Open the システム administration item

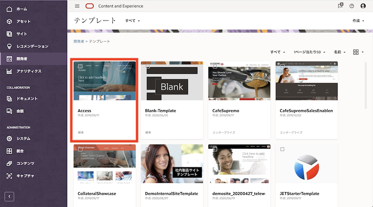point(23,138)
